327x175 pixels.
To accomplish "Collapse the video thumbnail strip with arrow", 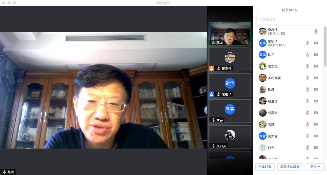I will 205,91.
